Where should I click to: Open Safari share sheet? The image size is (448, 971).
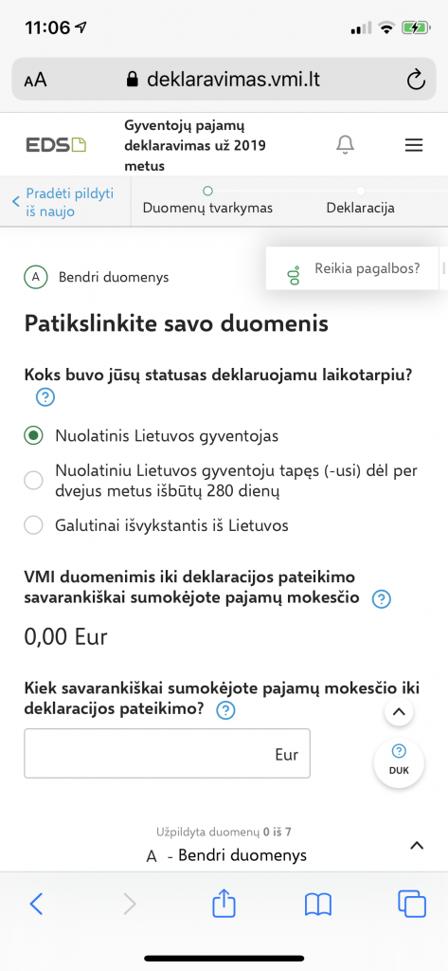pyautogui.click(x=224, y=904)
